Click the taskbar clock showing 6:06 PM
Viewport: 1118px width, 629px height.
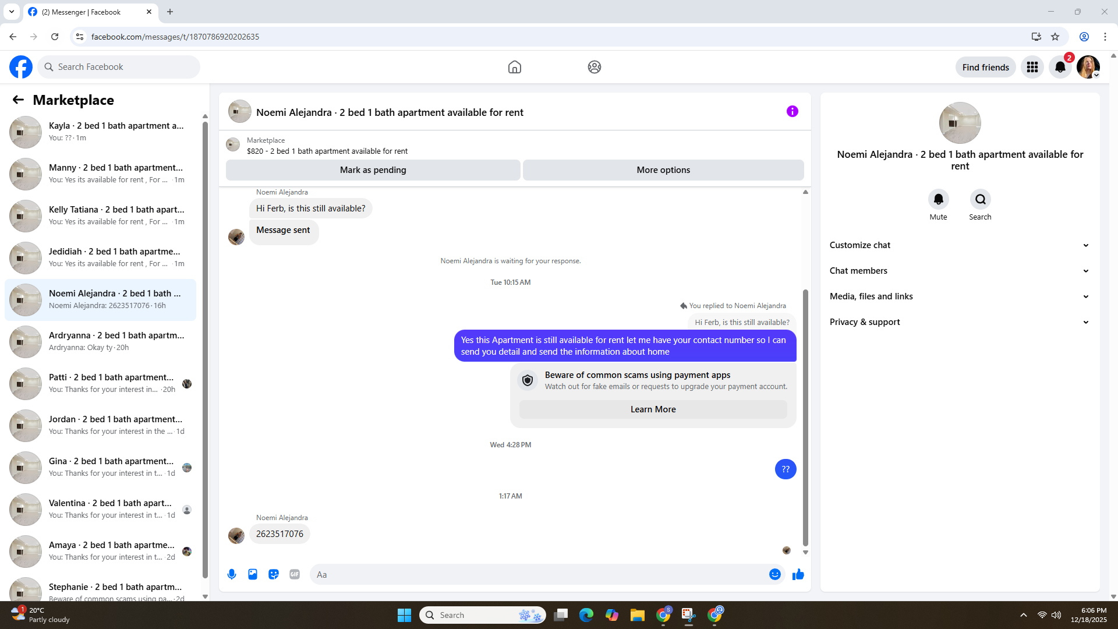[x=1088, y=615]
